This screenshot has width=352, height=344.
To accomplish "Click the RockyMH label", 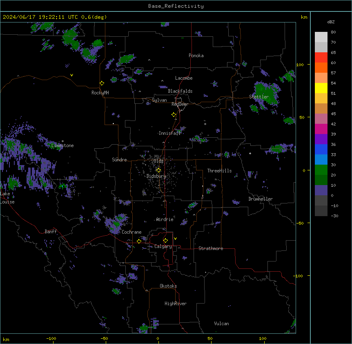I will click(x=100, y=93).
